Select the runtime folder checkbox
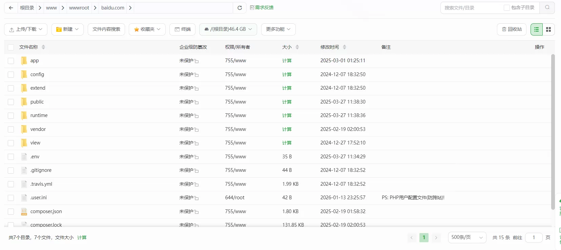The image size is (561, 250). tap(11, 116)
